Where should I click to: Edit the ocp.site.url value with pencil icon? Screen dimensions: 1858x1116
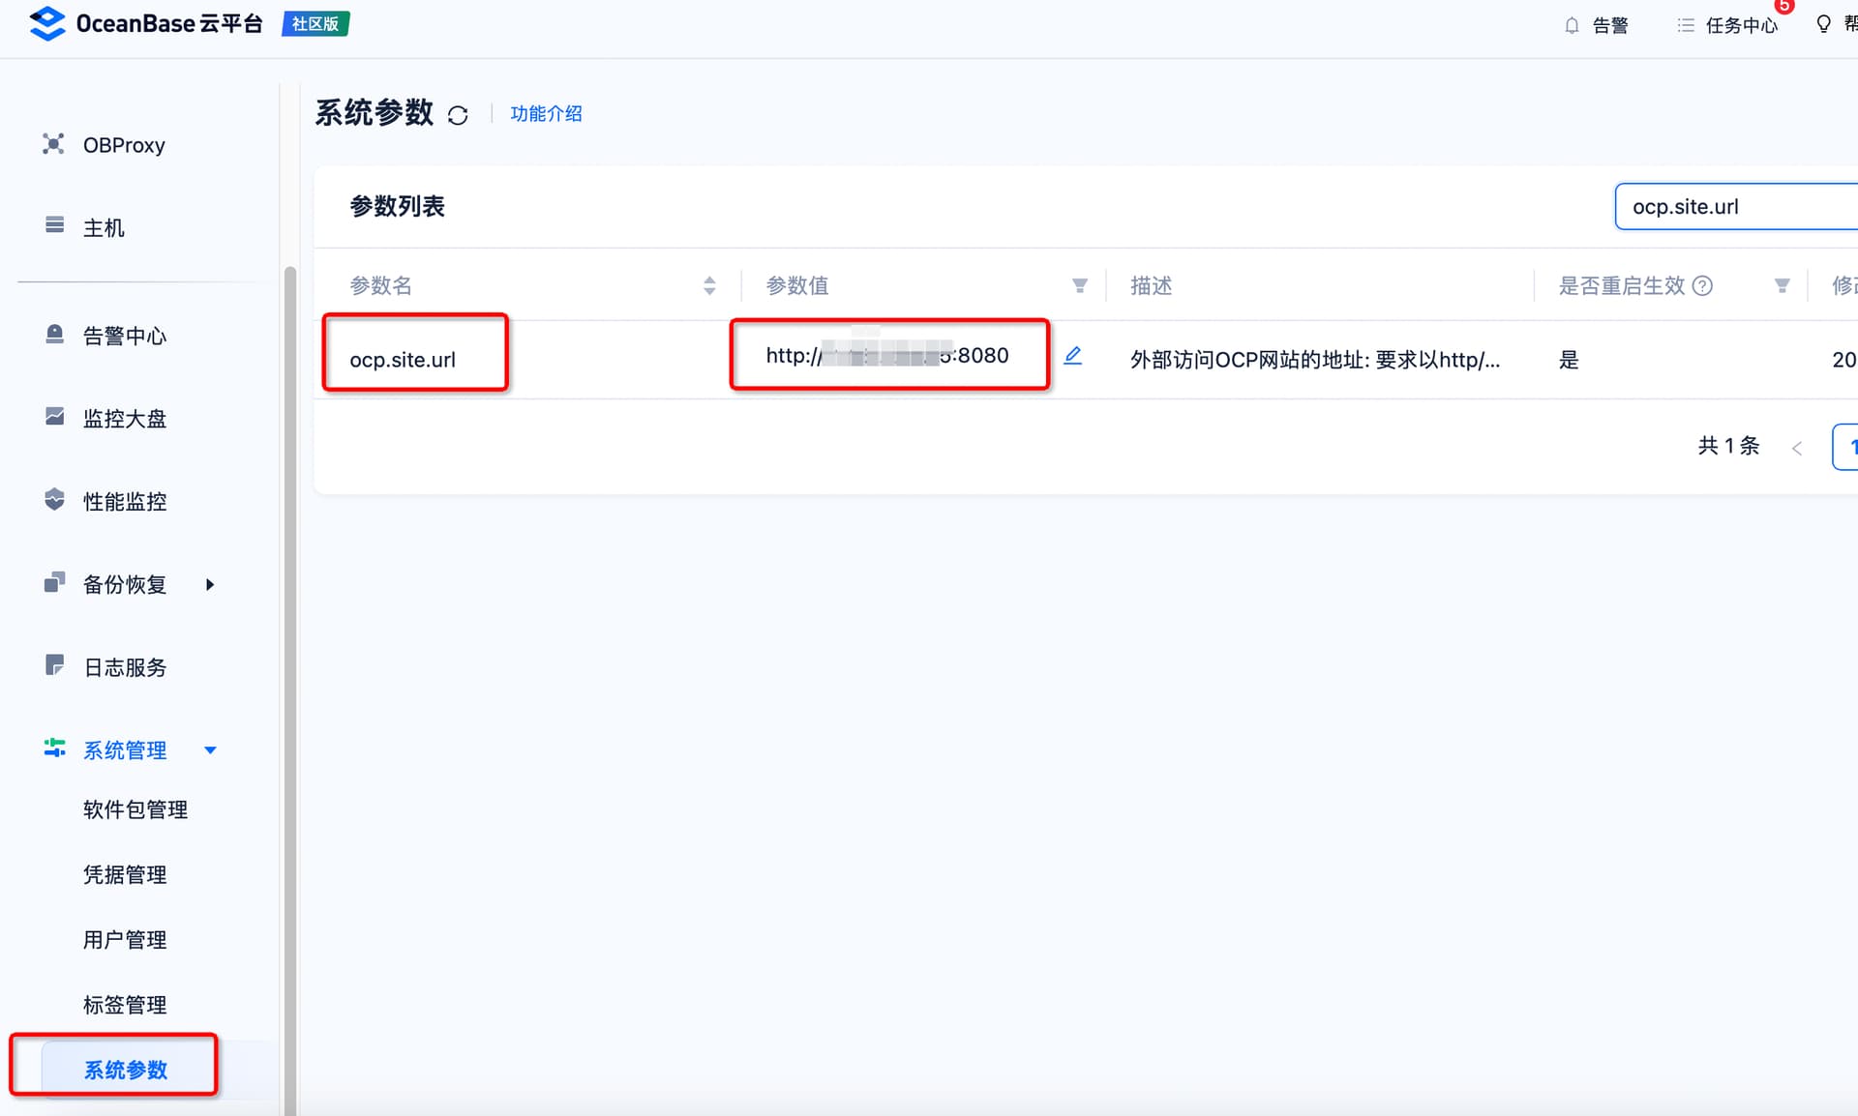point(1072,356)
